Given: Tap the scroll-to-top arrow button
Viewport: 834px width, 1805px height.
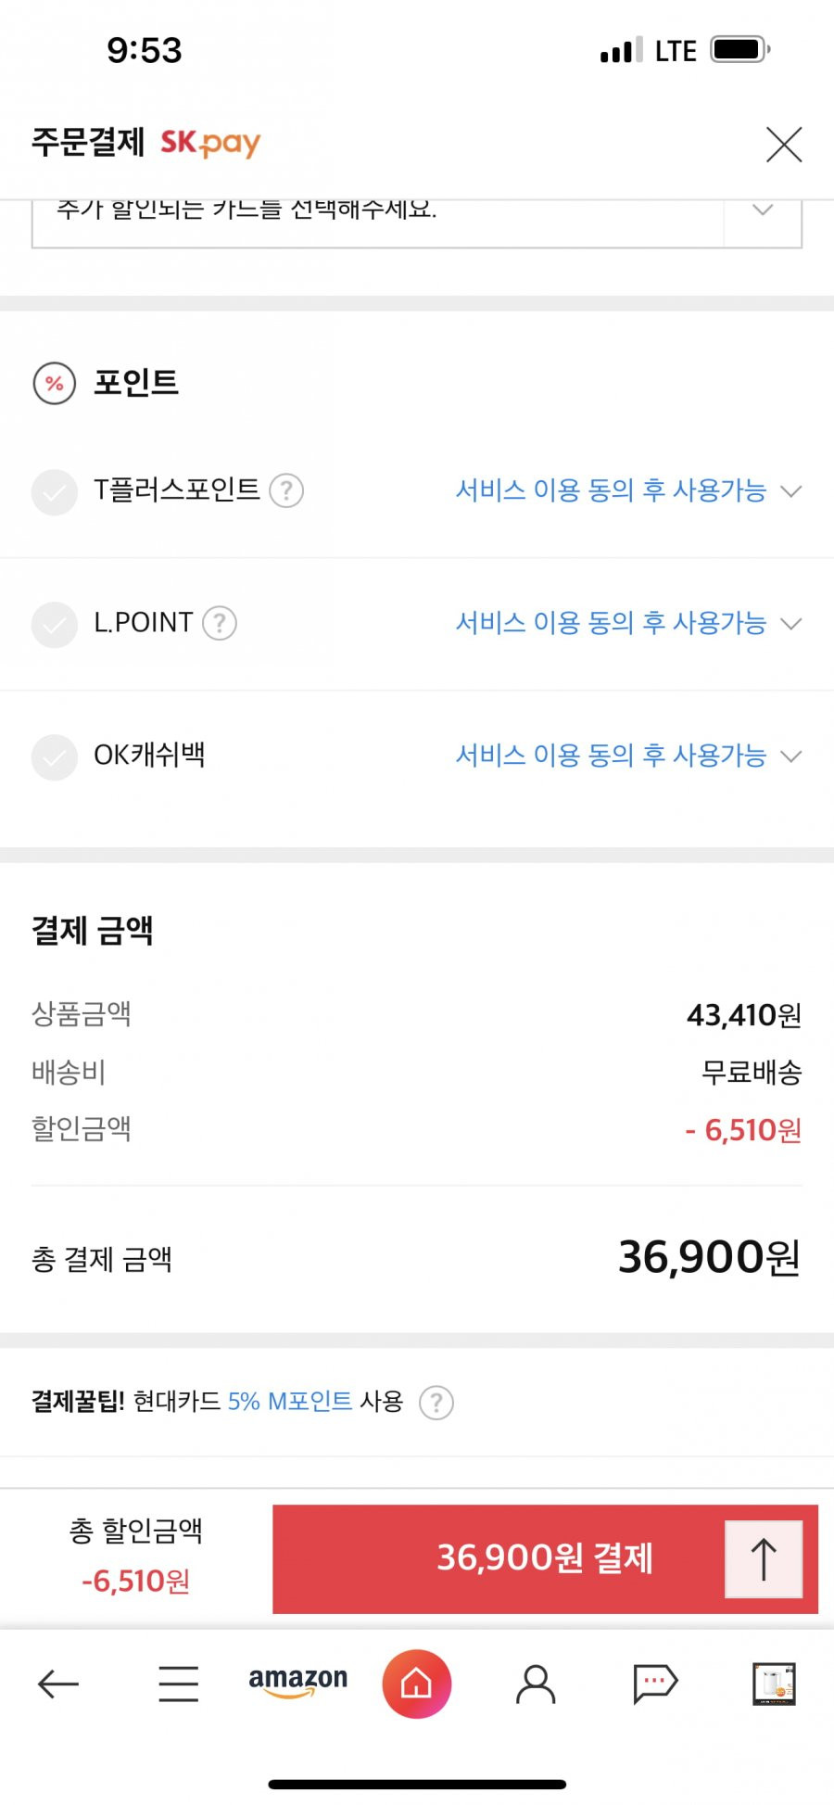Looking at the screenshot, I should 764,1558.
